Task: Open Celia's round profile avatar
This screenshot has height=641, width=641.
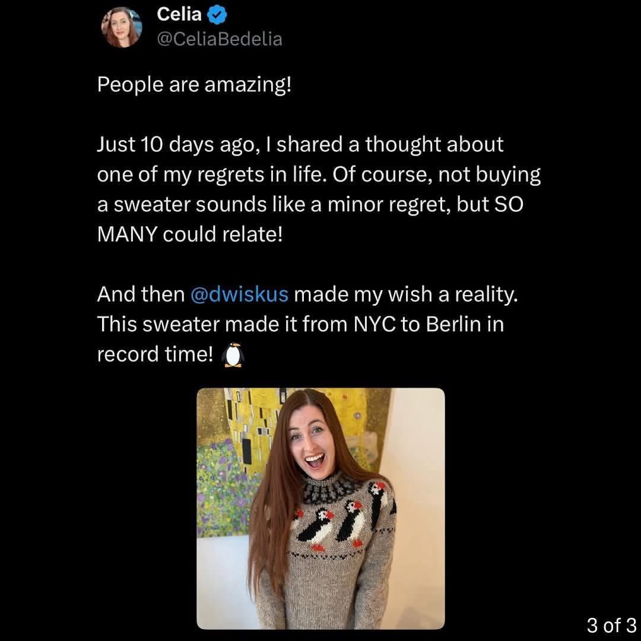Action: tap(122, 27)
